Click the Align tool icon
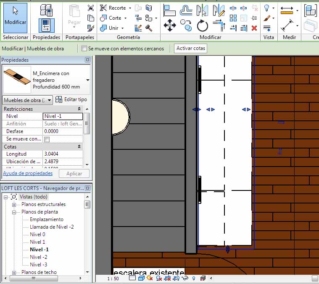Viewport: 319px width, 284px height. click(x=169, y=10)
